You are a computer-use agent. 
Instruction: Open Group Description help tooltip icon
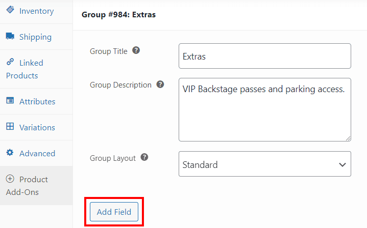pos(160,84)
